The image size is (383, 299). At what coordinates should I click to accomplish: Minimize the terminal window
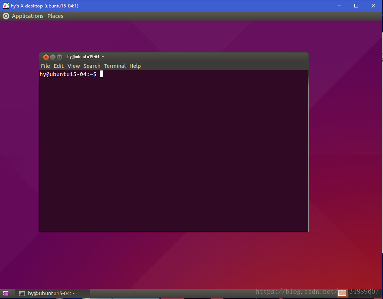pos(53,57)
